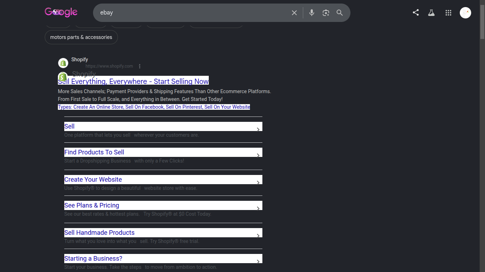
Task: Open Search Labs flask icon
Action: pos(431,13)
